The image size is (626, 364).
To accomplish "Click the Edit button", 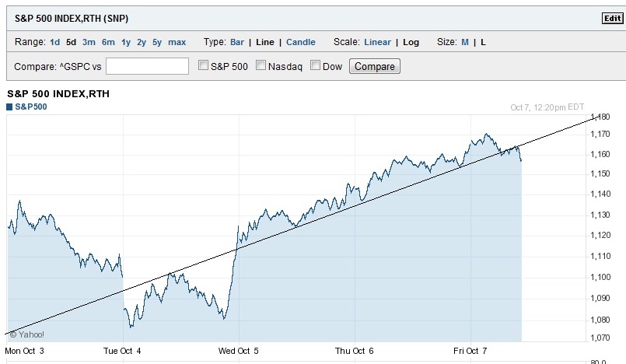I will coord(612,19).
